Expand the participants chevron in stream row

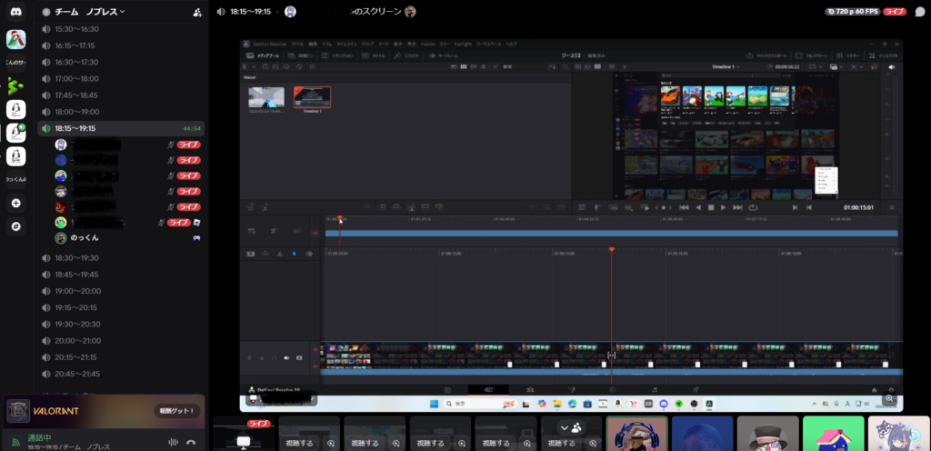click(x=565, y=427)
